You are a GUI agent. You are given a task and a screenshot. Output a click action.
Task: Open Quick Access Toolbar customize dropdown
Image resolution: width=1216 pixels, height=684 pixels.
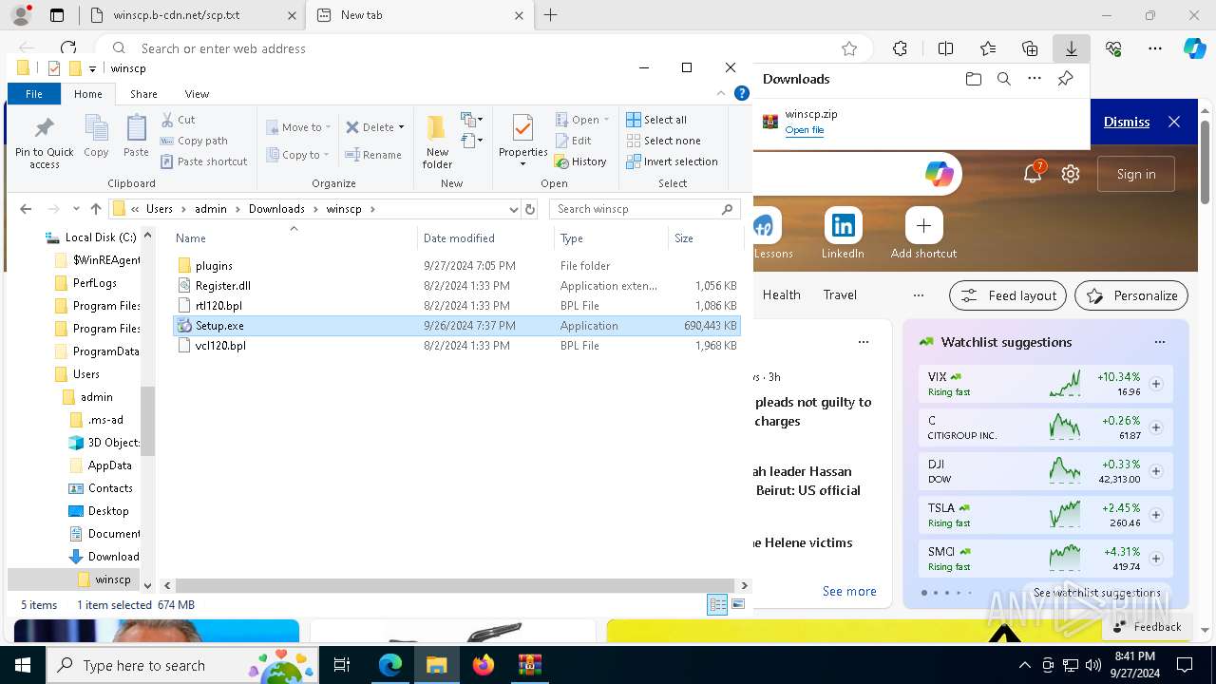click(92, 68)
